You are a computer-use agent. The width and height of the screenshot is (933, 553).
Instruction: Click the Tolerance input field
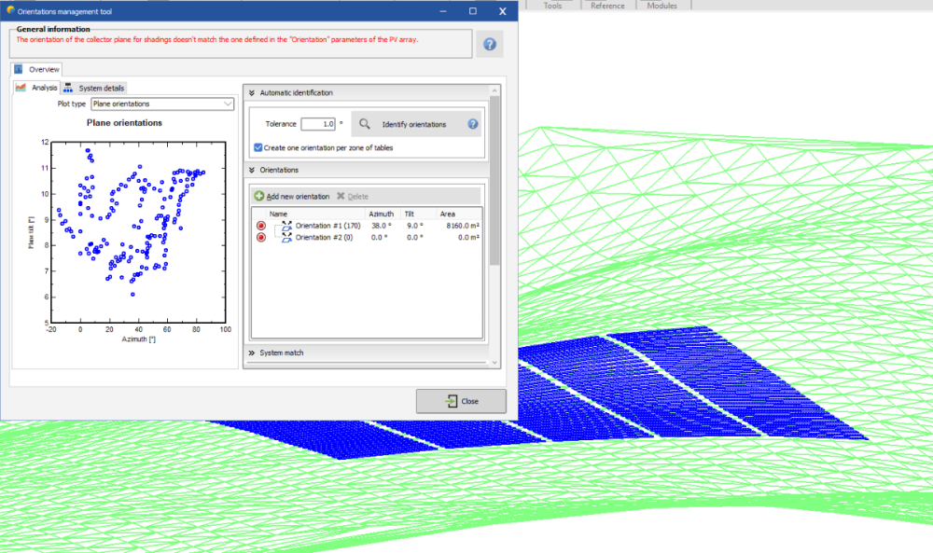pos(317,124)
